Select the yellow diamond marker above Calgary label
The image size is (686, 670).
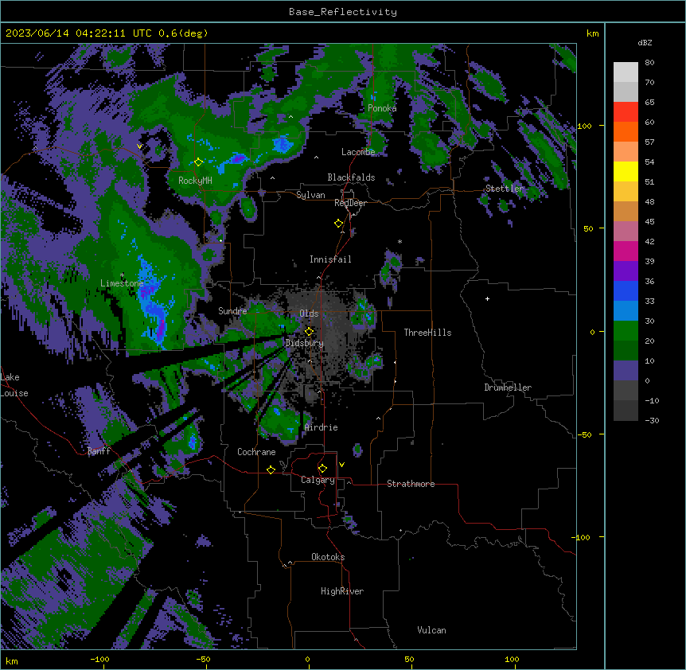tap(323, 469)
